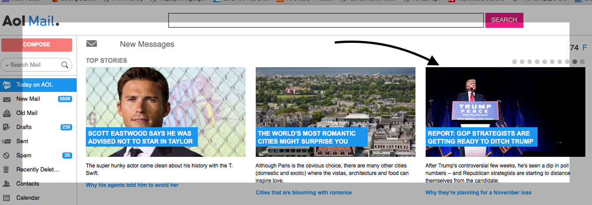Select the first carousel dot in Top Stories
The image size is (592, 205).
pos(515,62)
